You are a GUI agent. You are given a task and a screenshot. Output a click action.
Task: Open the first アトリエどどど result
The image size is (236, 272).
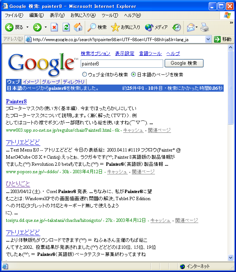pyautogui.click(x=23, y=143)
